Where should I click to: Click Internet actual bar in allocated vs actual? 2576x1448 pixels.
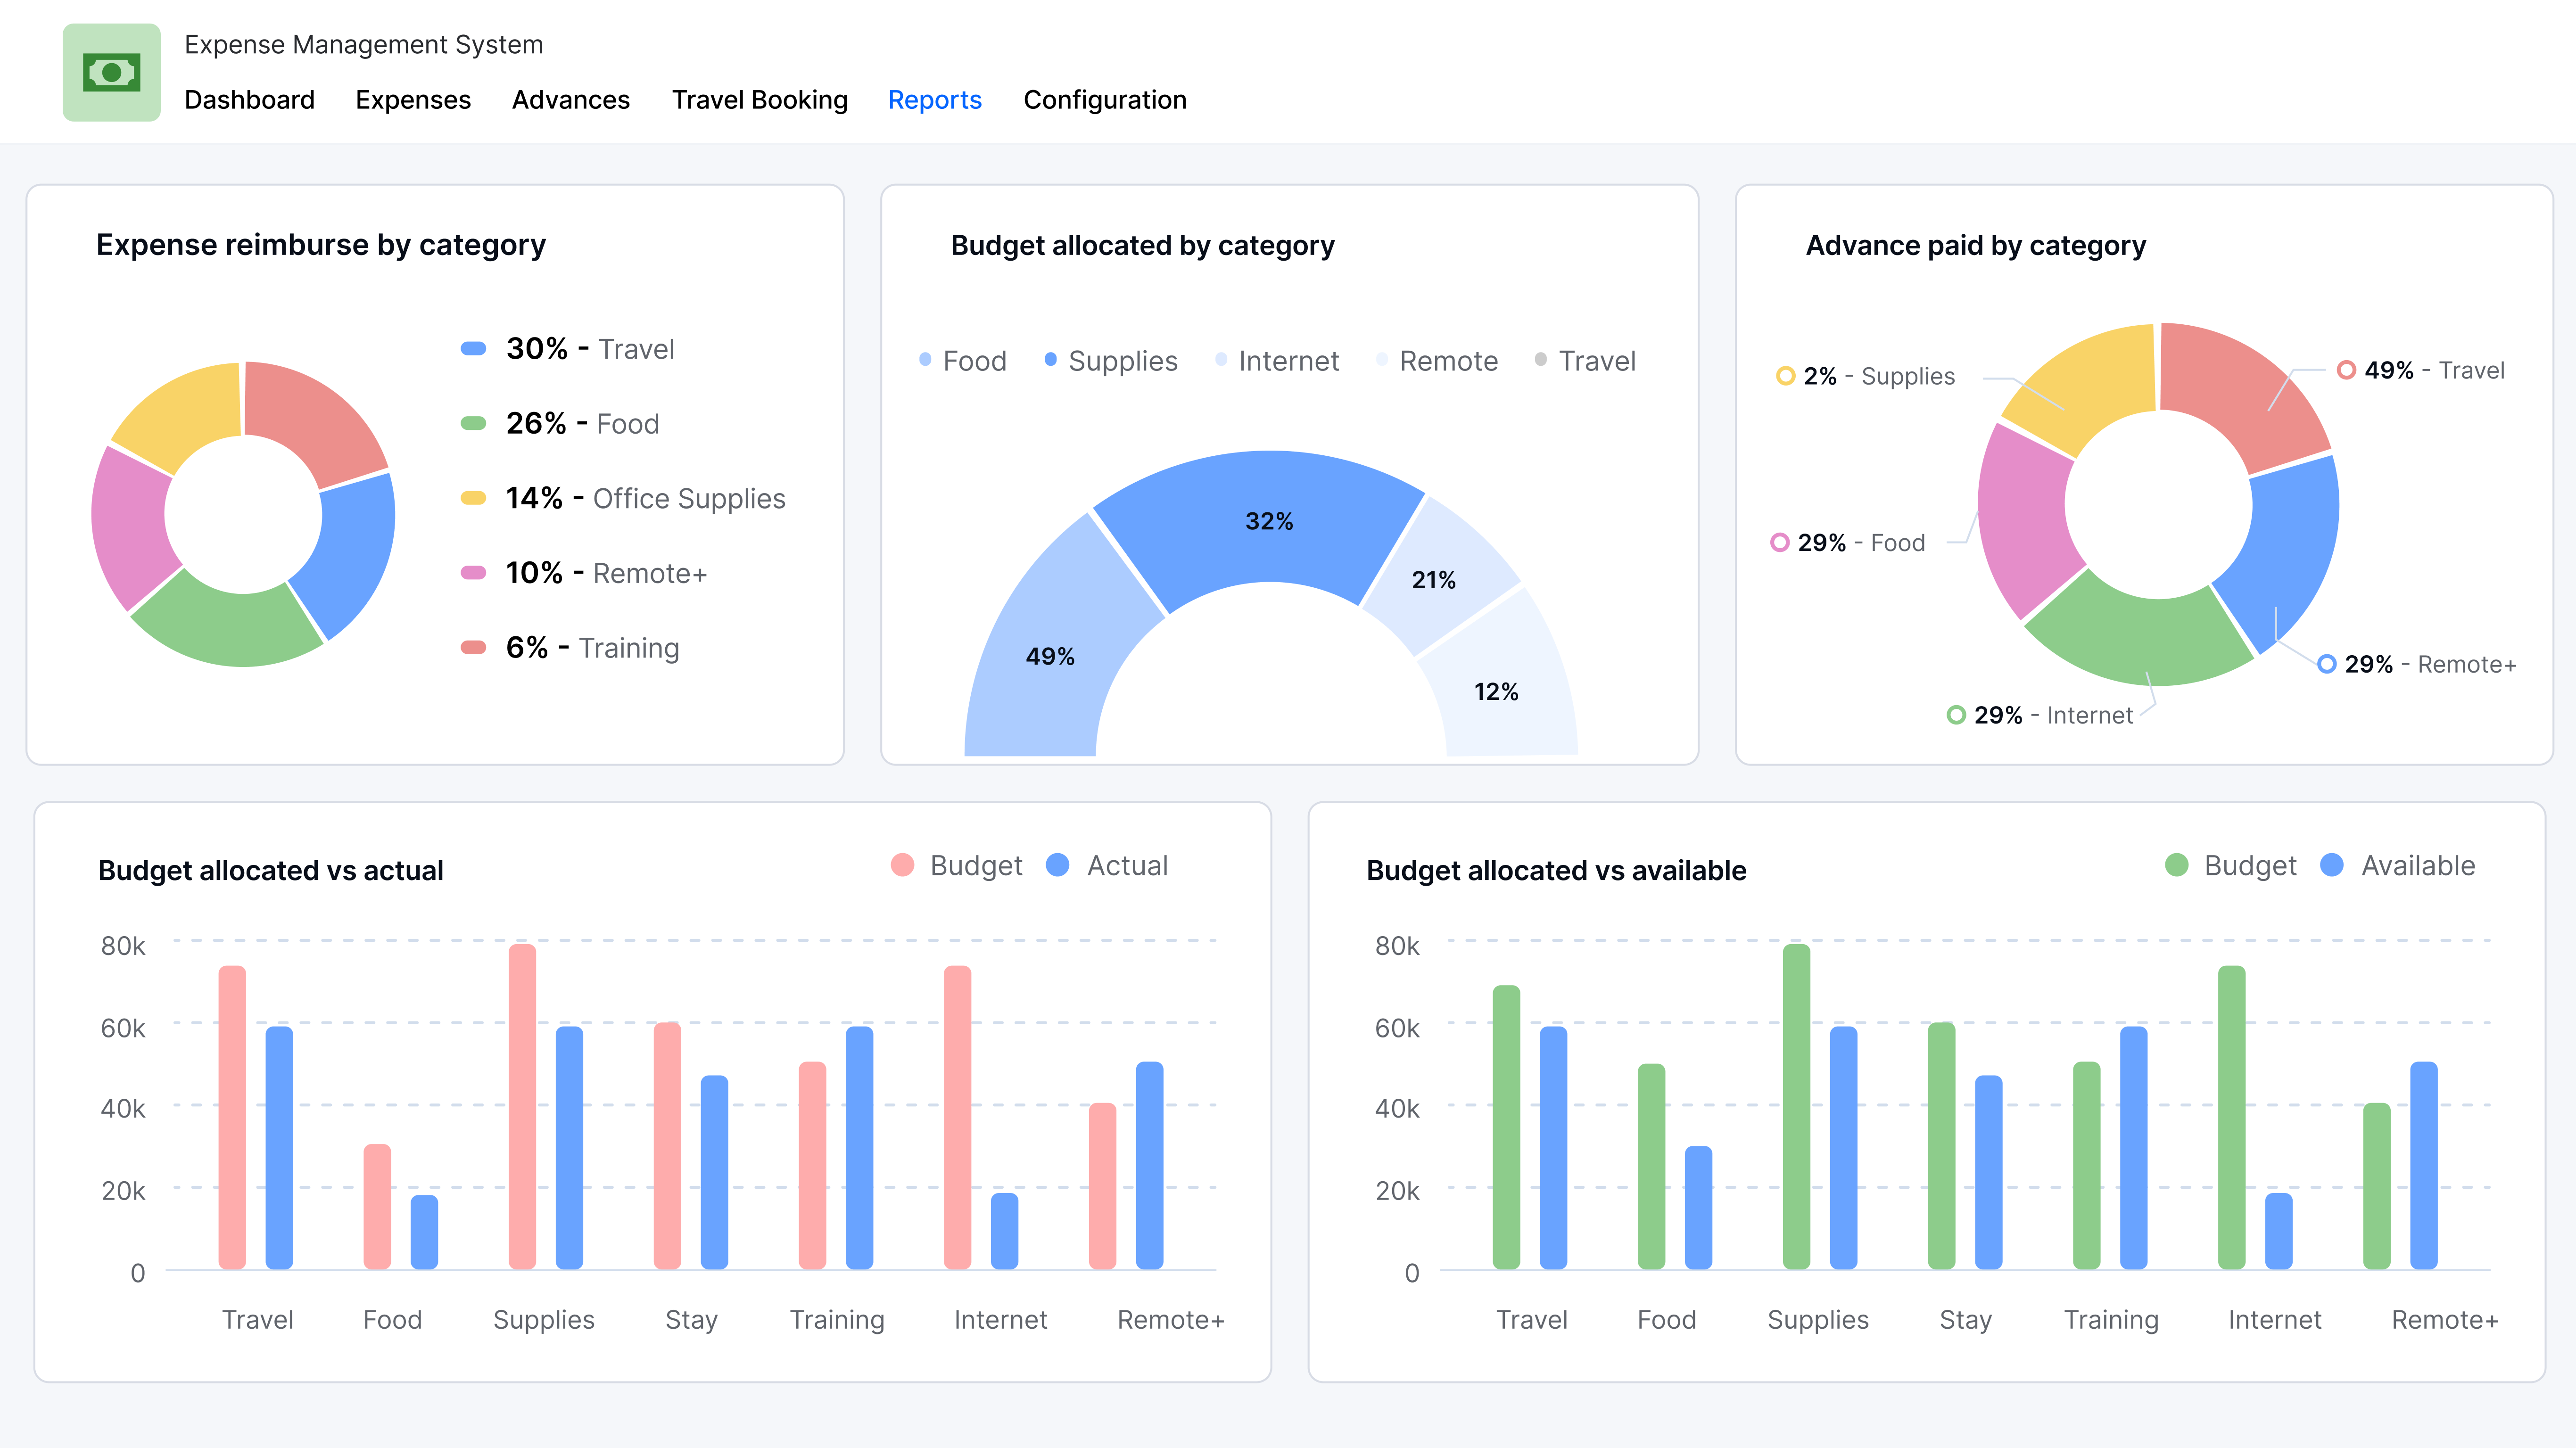[x=1004, y=1231]
